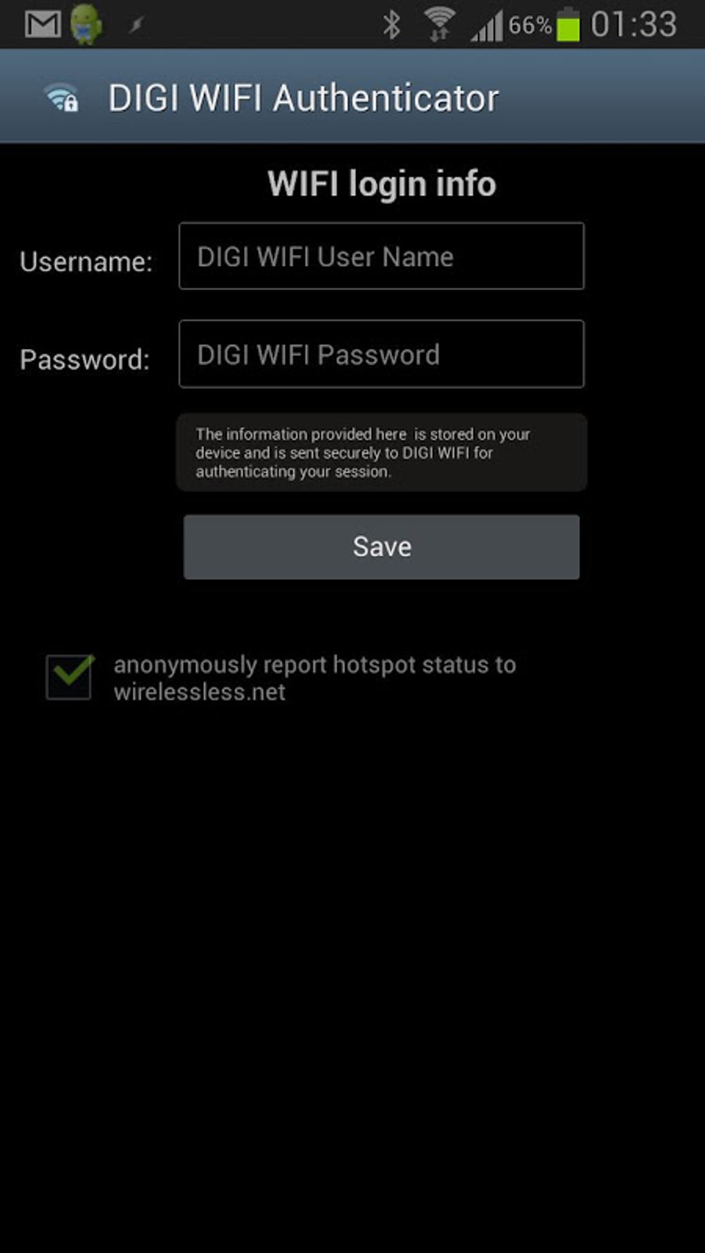The width and height of the screenshot is (705, 1253).
Task: Tap the USB debugging status icon
Action: 137,26
